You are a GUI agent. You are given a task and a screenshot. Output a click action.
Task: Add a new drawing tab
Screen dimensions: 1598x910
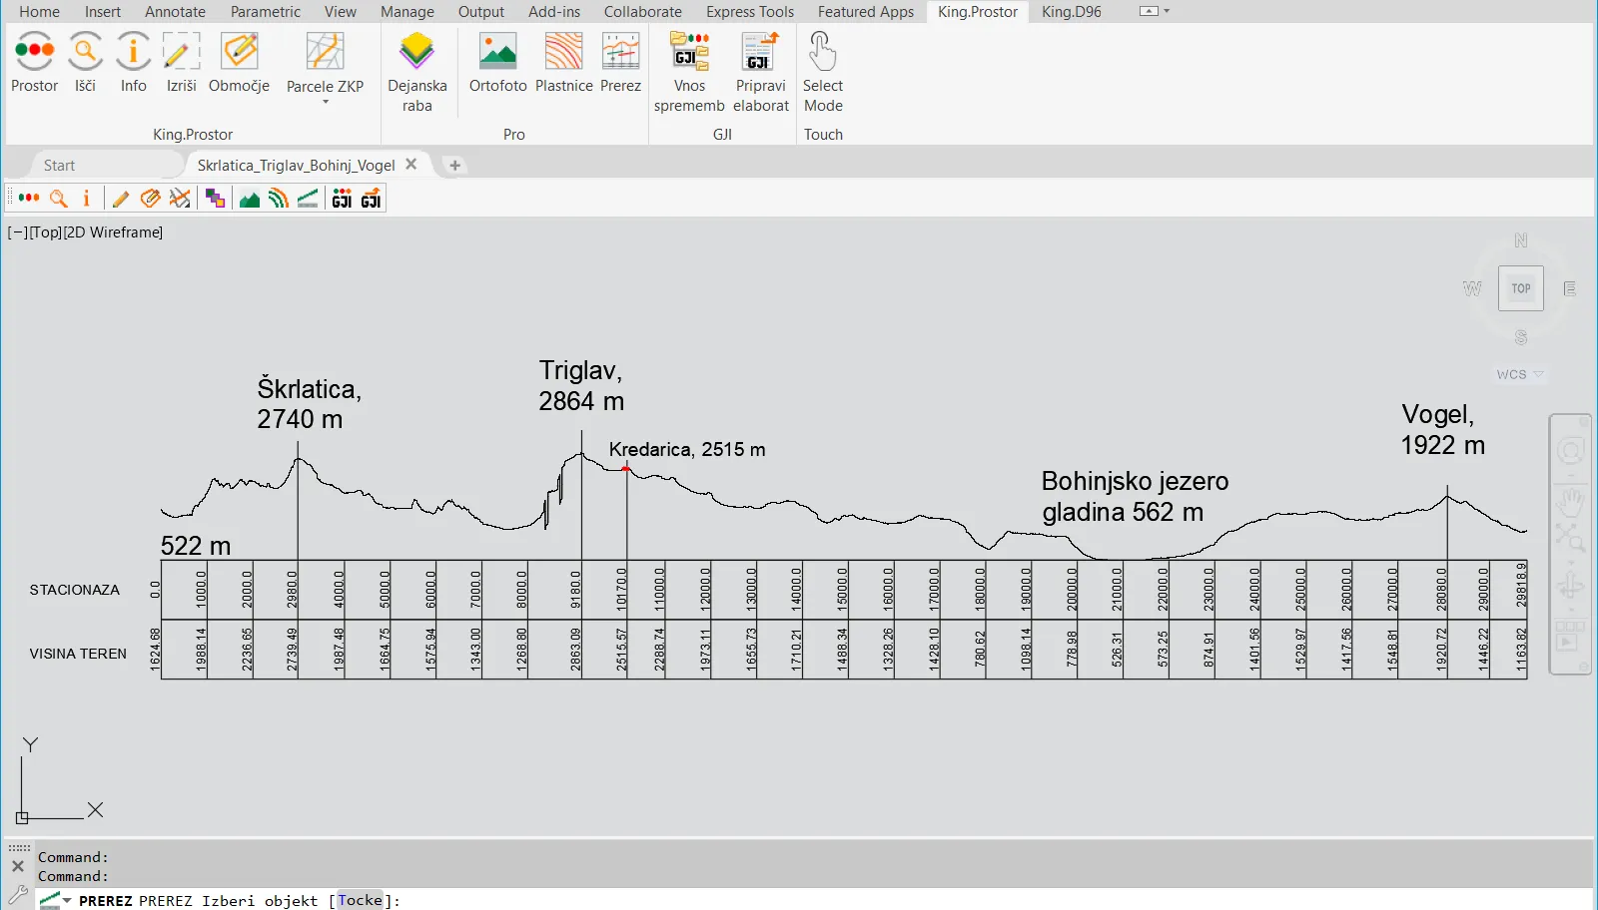tap(454, 166)
